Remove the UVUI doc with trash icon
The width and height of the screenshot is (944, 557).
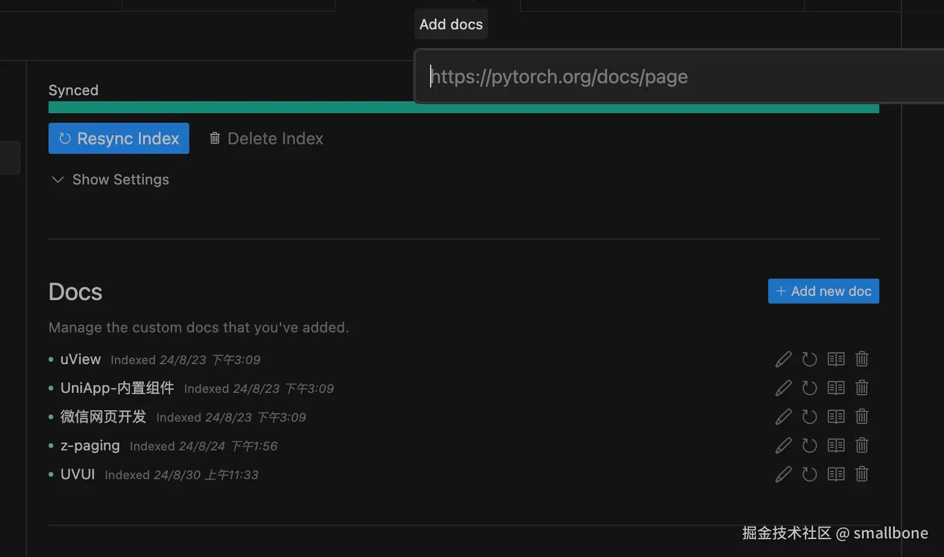pos(862,474)
